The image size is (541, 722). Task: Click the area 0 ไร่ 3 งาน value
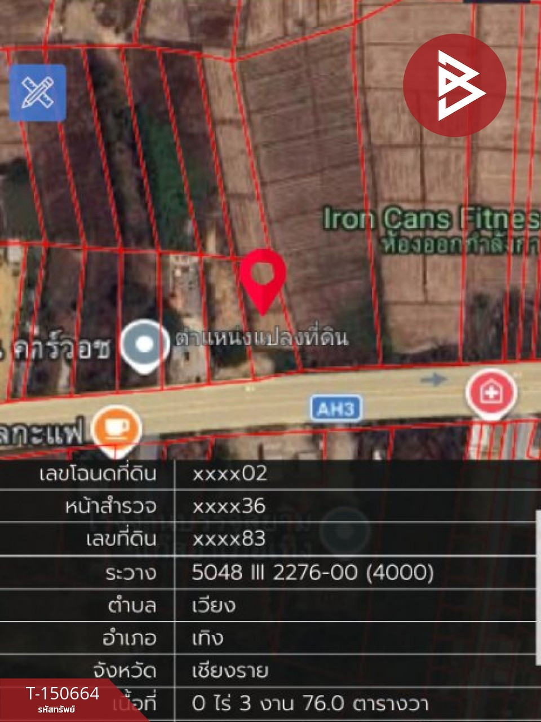tap(310, 704)
